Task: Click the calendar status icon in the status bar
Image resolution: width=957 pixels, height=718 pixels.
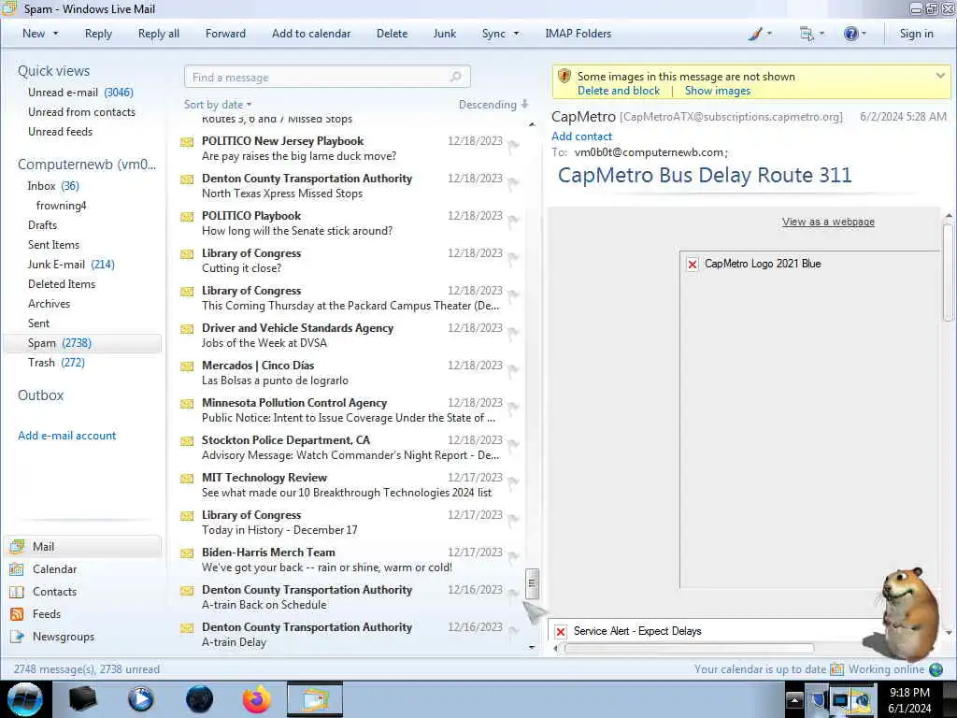Action: (x=837, y=669)
